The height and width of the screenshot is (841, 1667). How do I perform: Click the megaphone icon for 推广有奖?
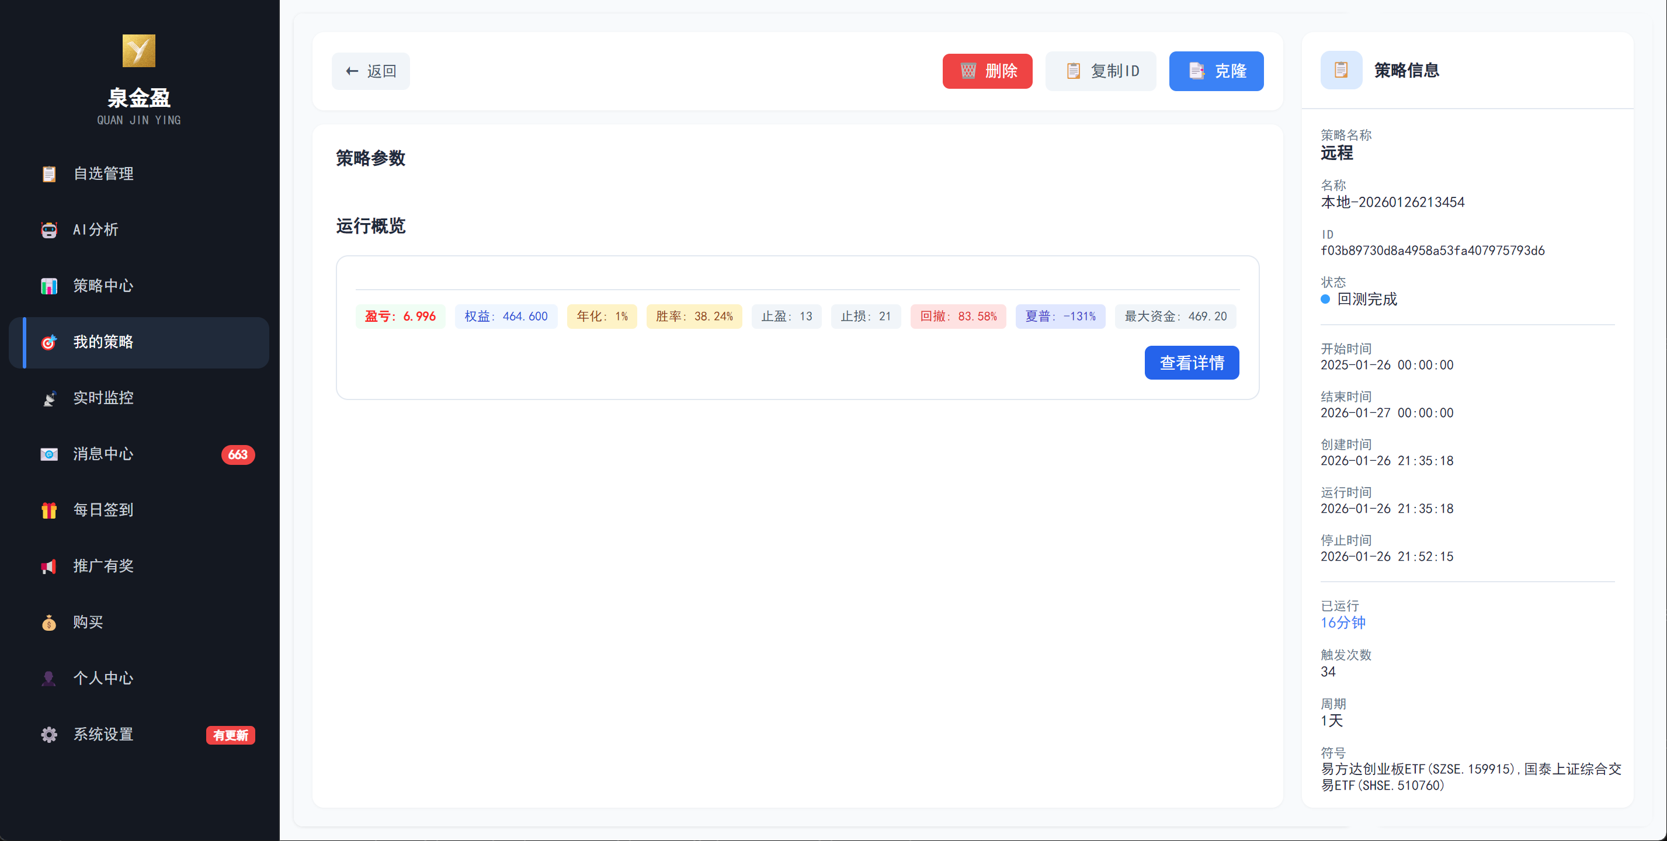pyautogui.click(x=49, y=567)
